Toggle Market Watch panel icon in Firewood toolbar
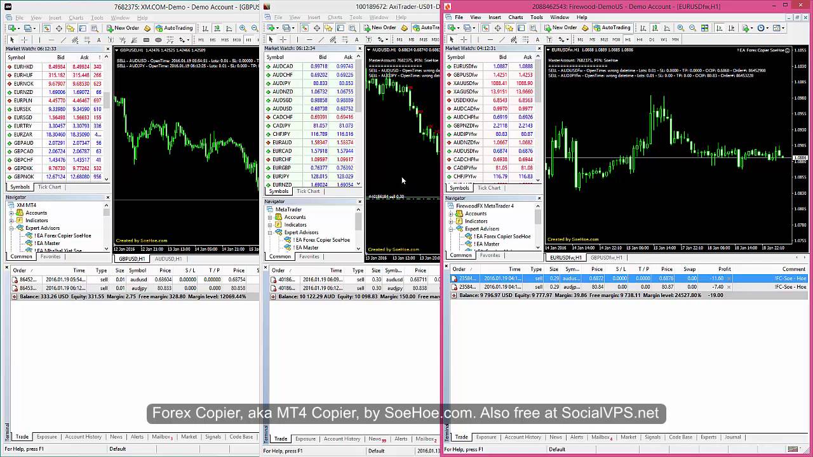813x457 pixels. 486,28
